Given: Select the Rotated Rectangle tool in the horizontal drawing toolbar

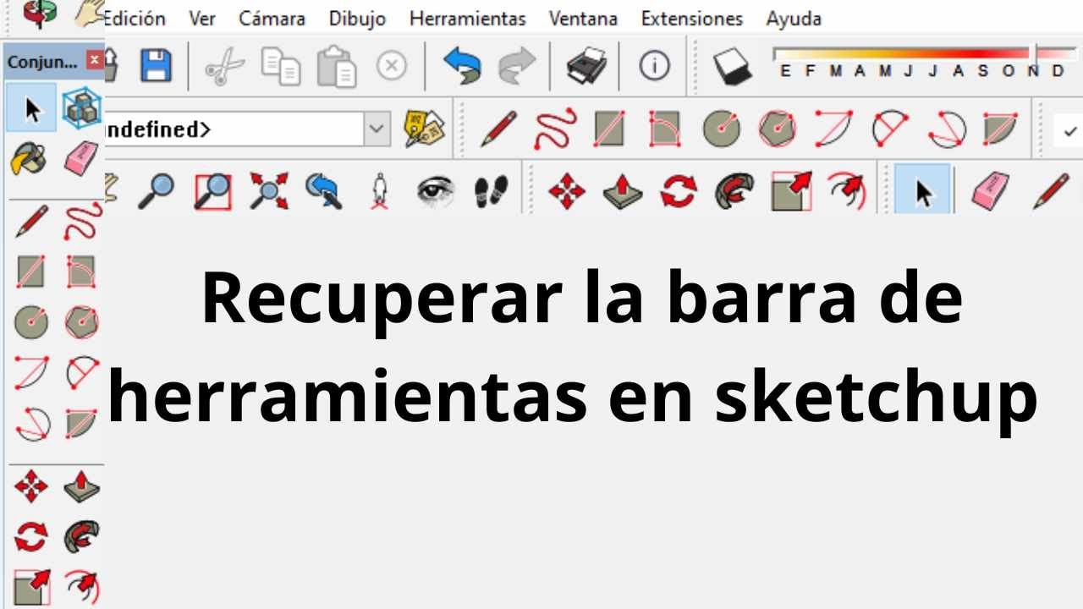Looking at the screenshot, I should pos(665,129).
